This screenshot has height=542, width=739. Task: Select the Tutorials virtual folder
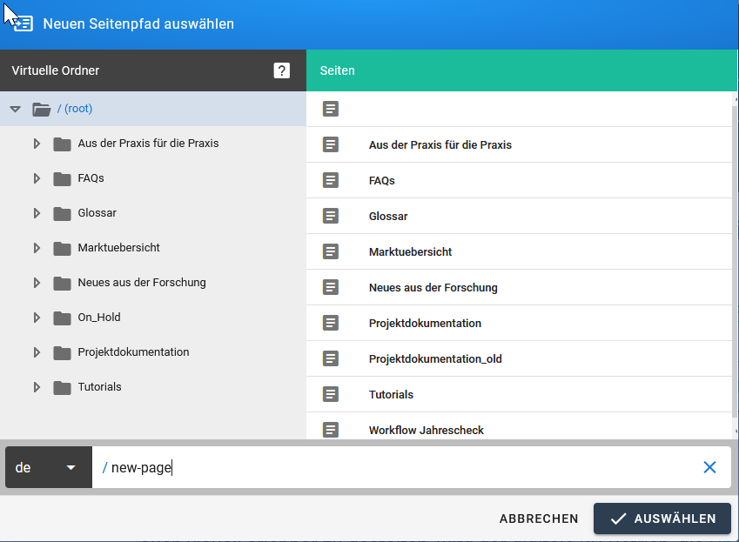point(99,387)
